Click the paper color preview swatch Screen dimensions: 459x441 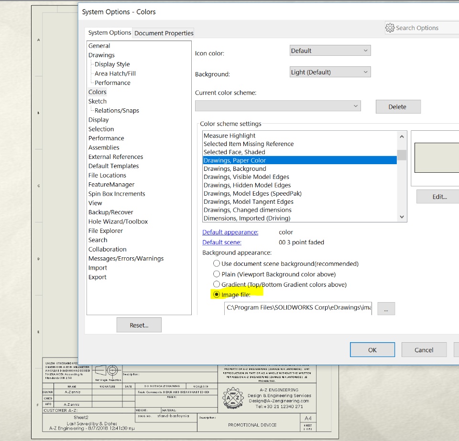(x=437, y=158)
